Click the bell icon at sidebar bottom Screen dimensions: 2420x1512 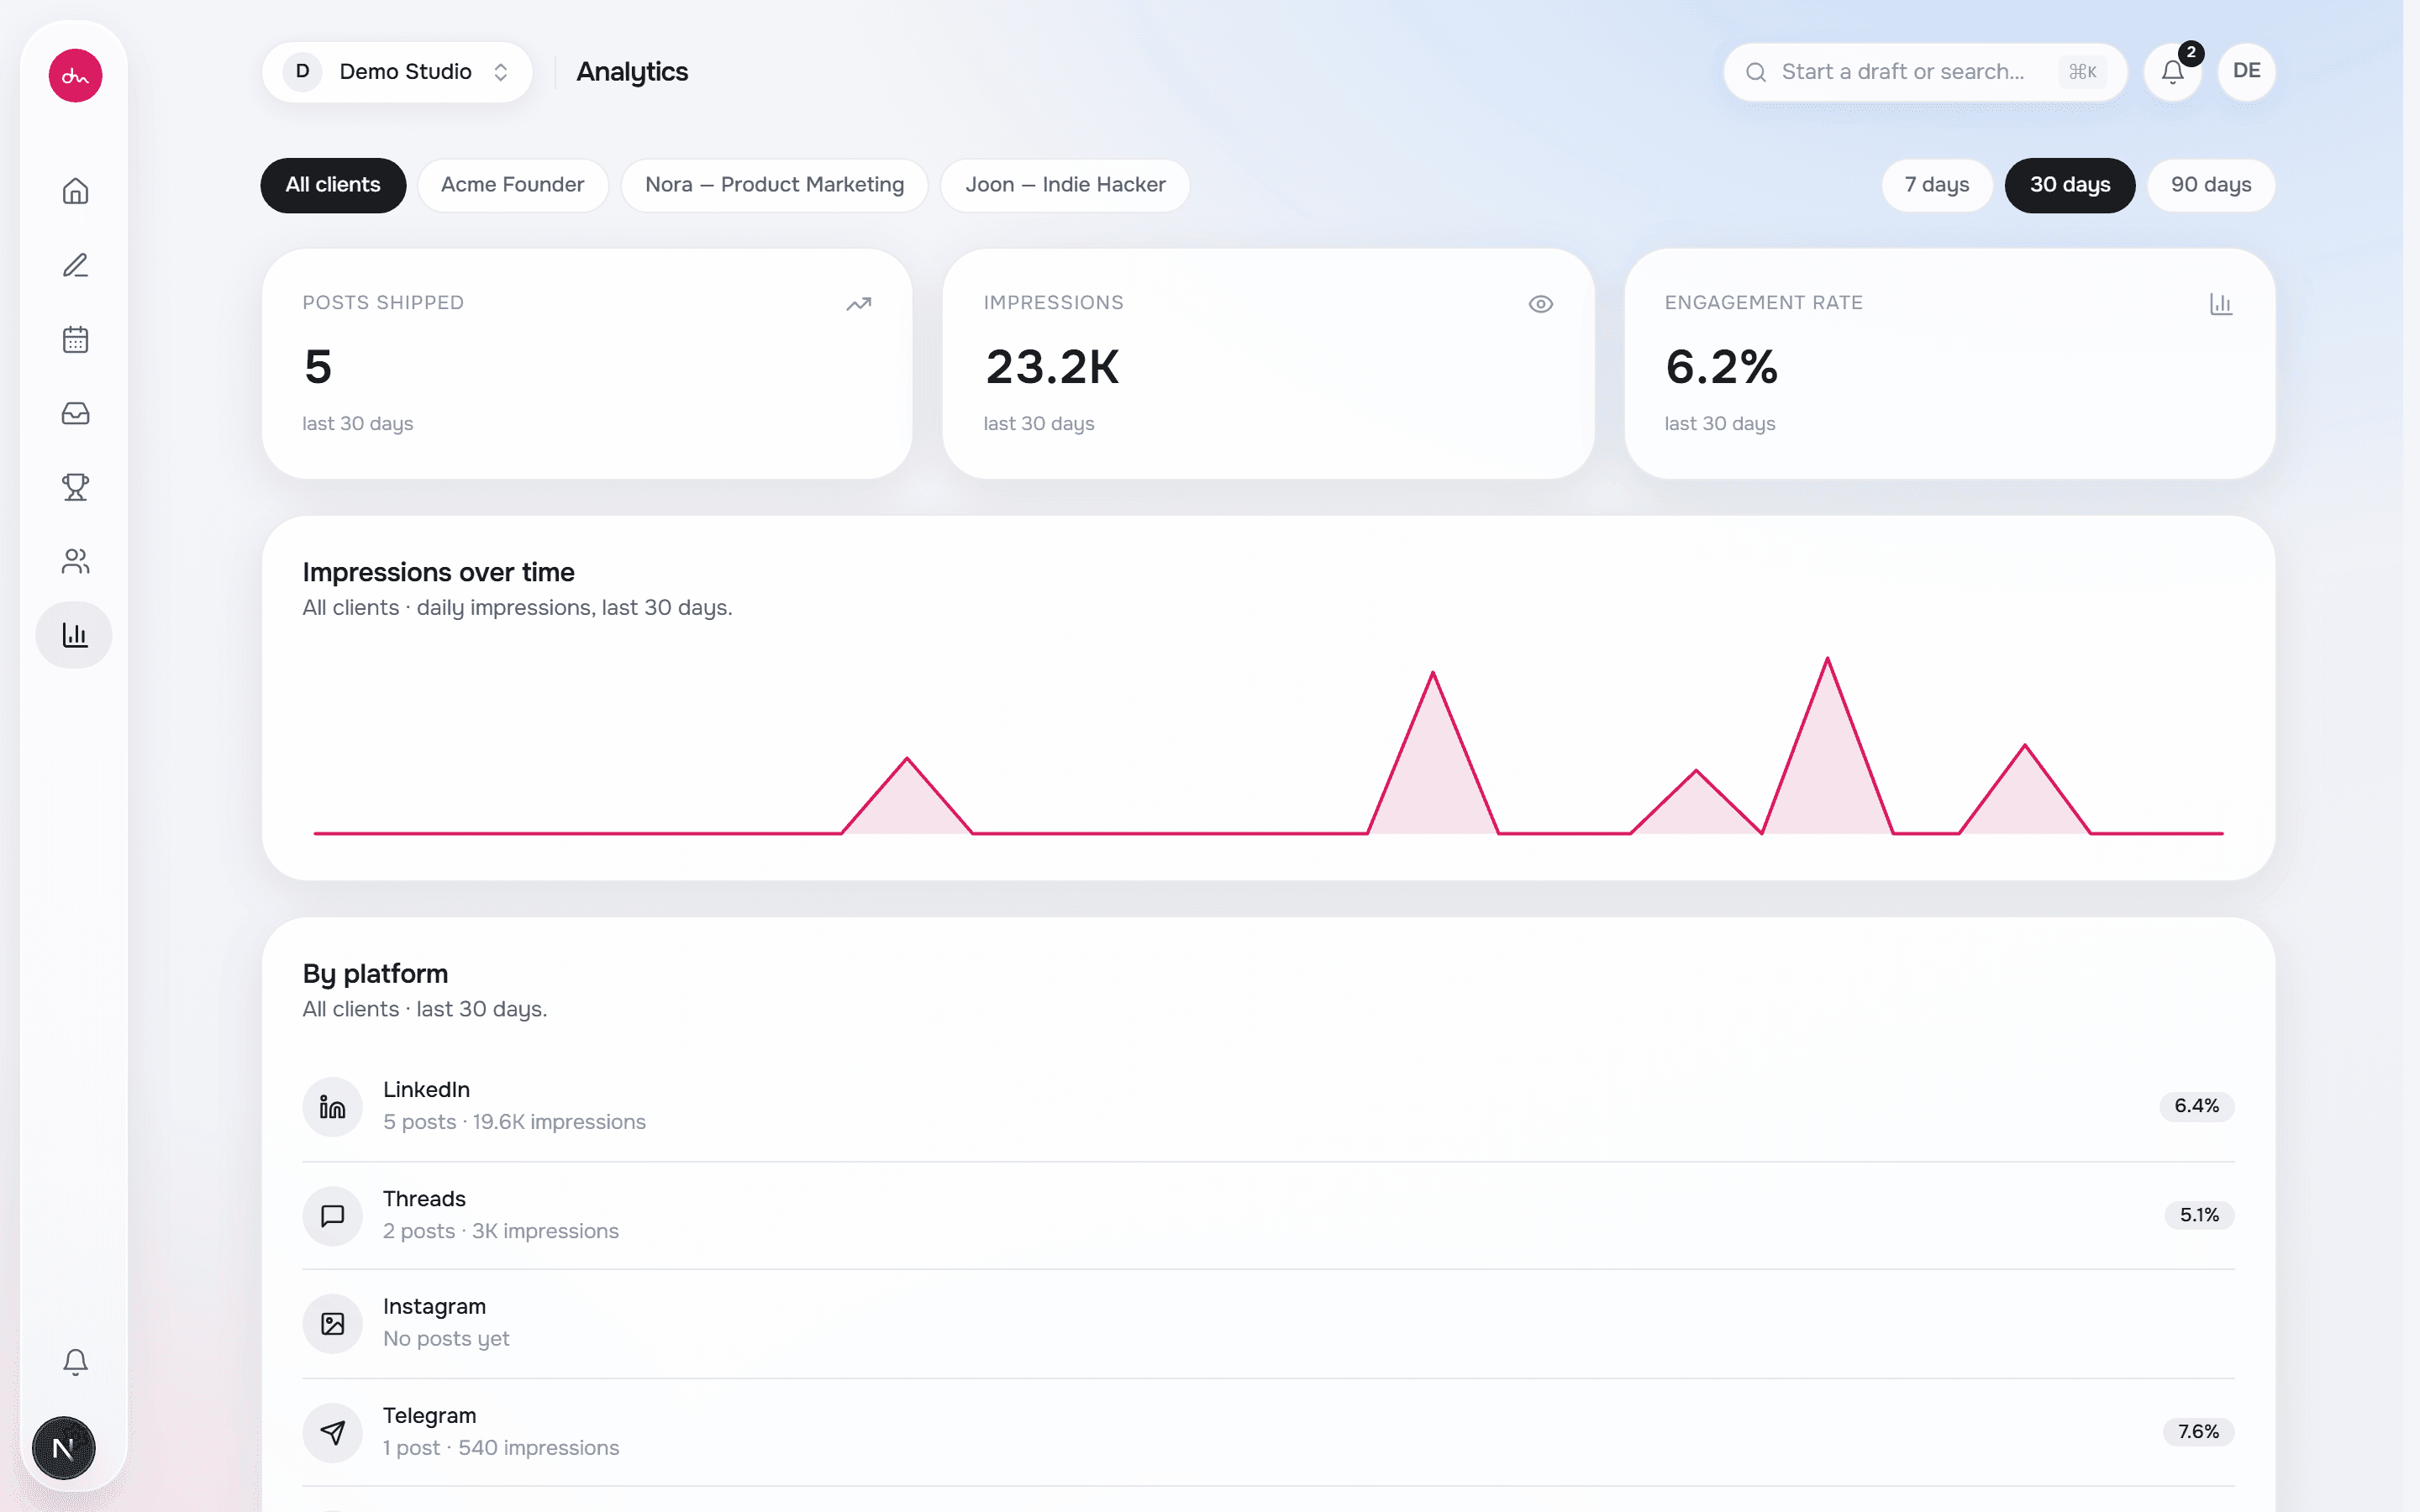75,1362
